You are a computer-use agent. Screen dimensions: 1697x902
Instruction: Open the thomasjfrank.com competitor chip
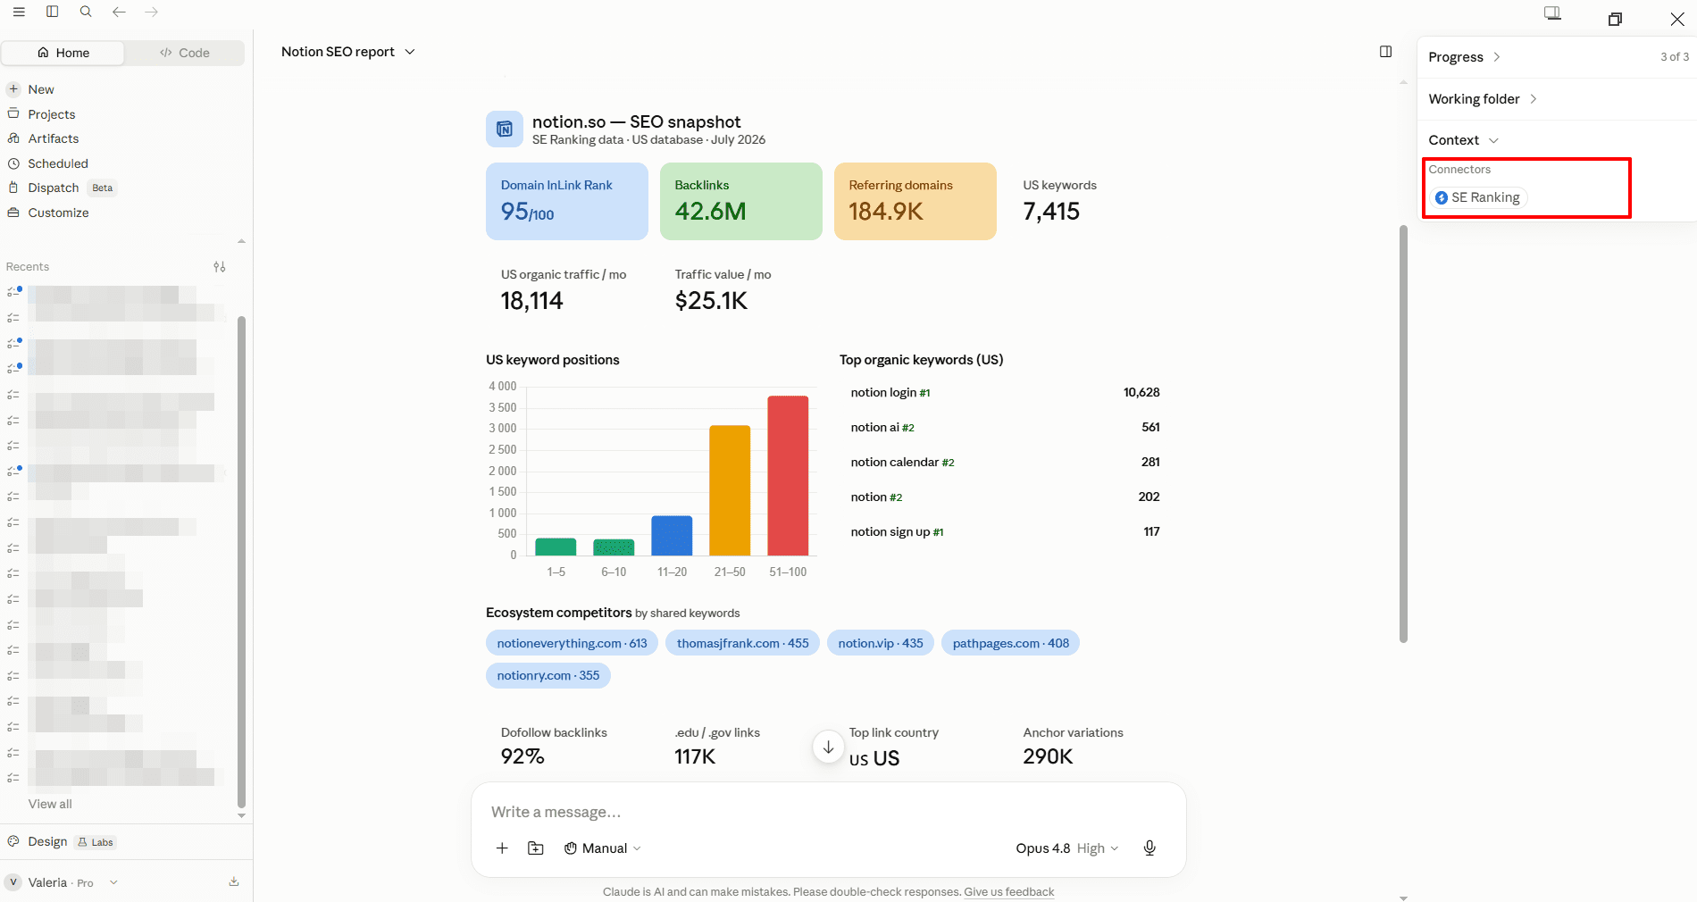pos(742,643)
